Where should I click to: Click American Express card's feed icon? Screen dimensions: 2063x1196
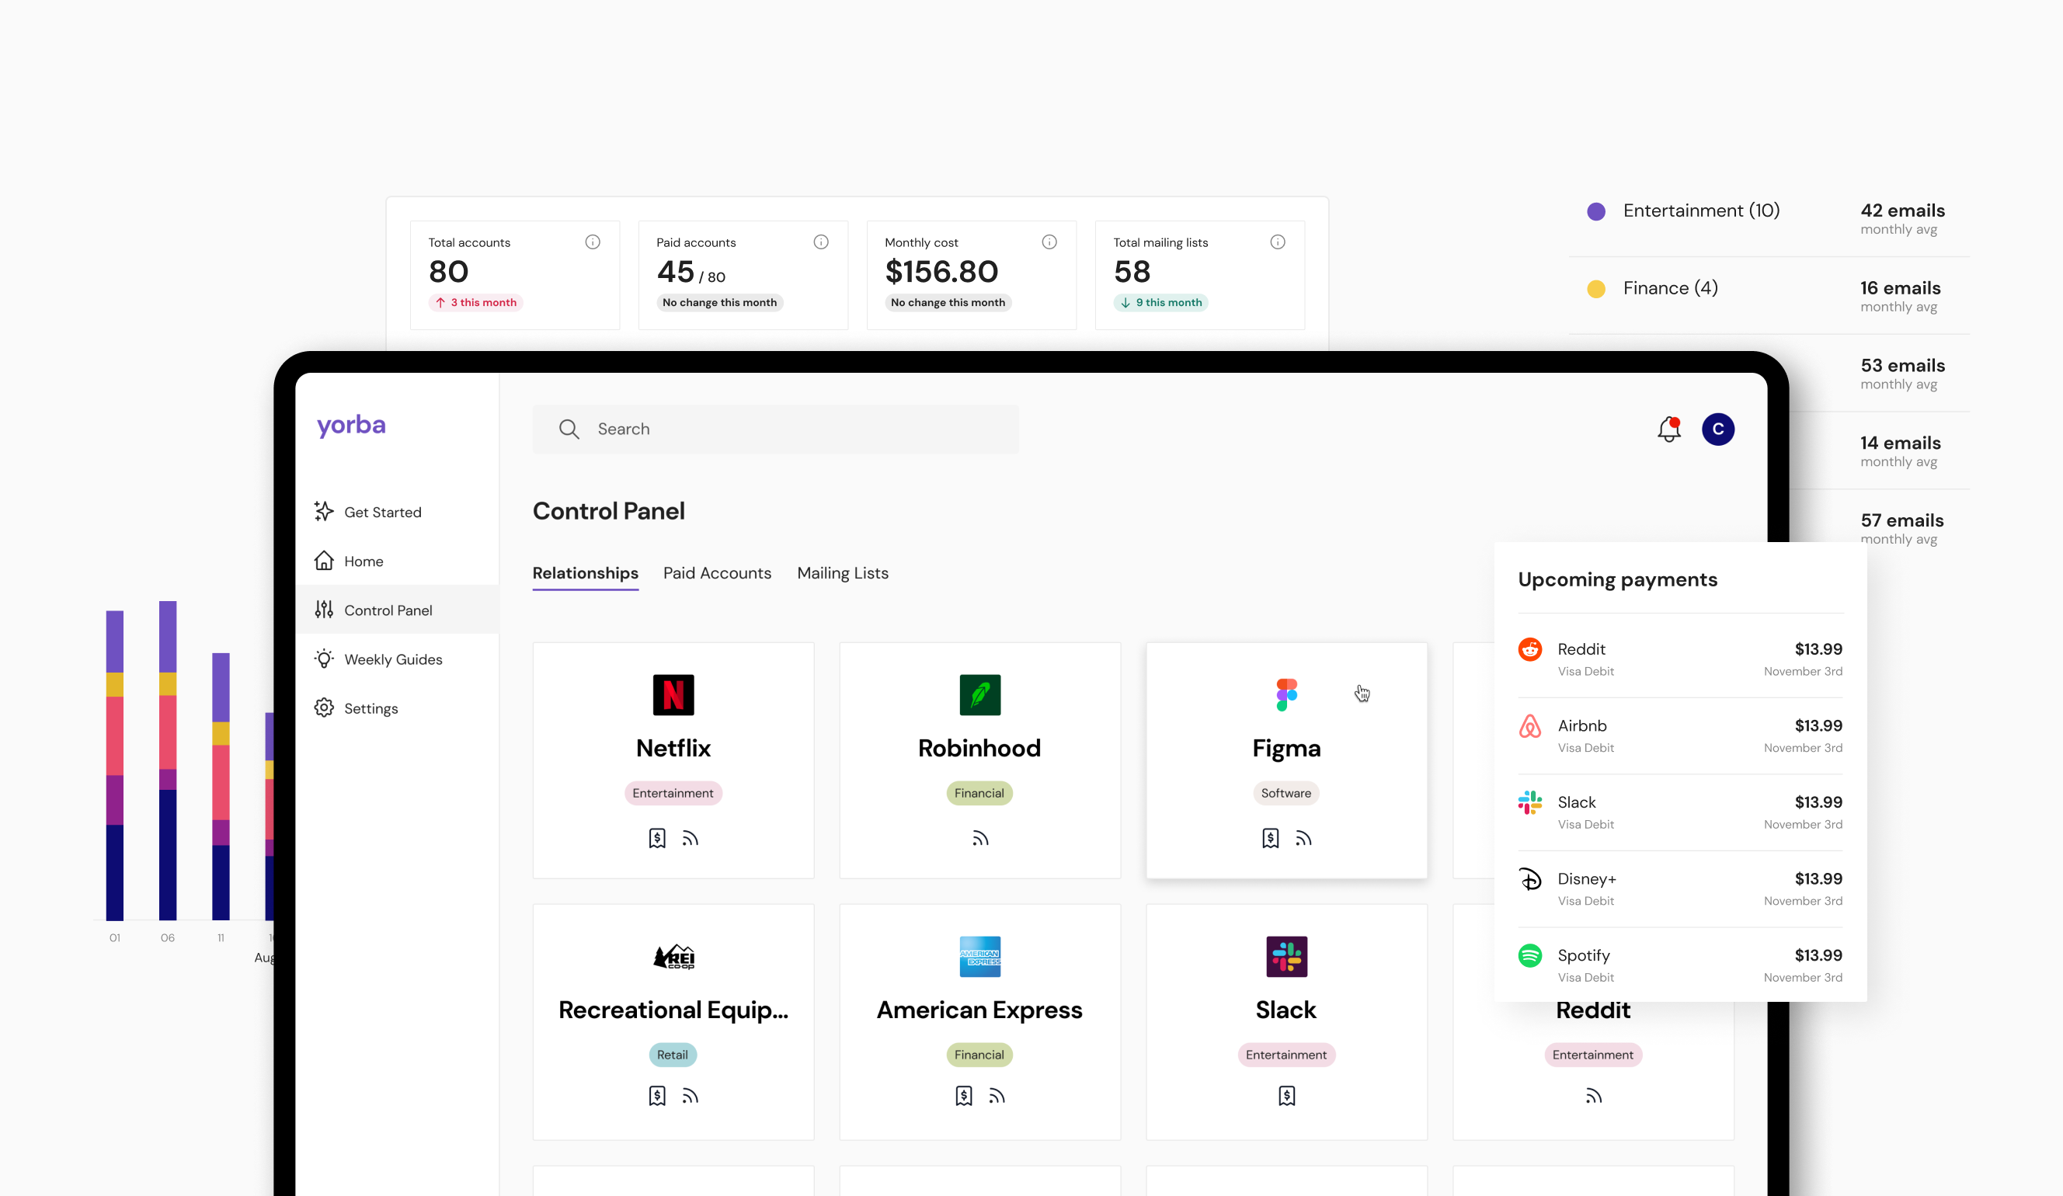coord(997,1096)
